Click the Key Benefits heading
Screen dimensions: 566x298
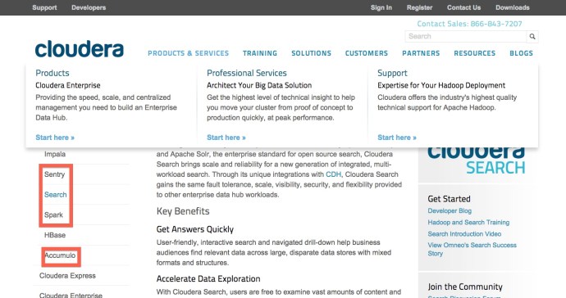coord(183,211)
